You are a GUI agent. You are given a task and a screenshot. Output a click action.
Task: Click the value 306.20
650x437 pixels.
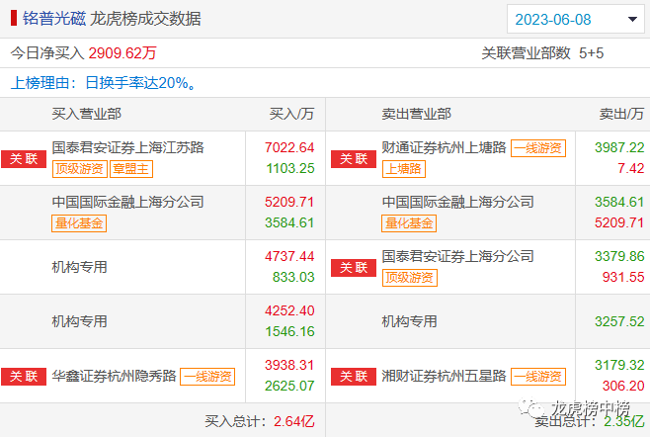coord(623,386)
